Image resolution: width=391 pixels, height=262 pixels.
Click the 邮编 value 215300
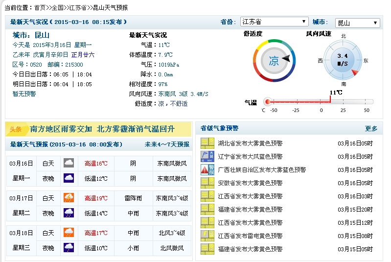pyautogui.click(x=74, y=65)
